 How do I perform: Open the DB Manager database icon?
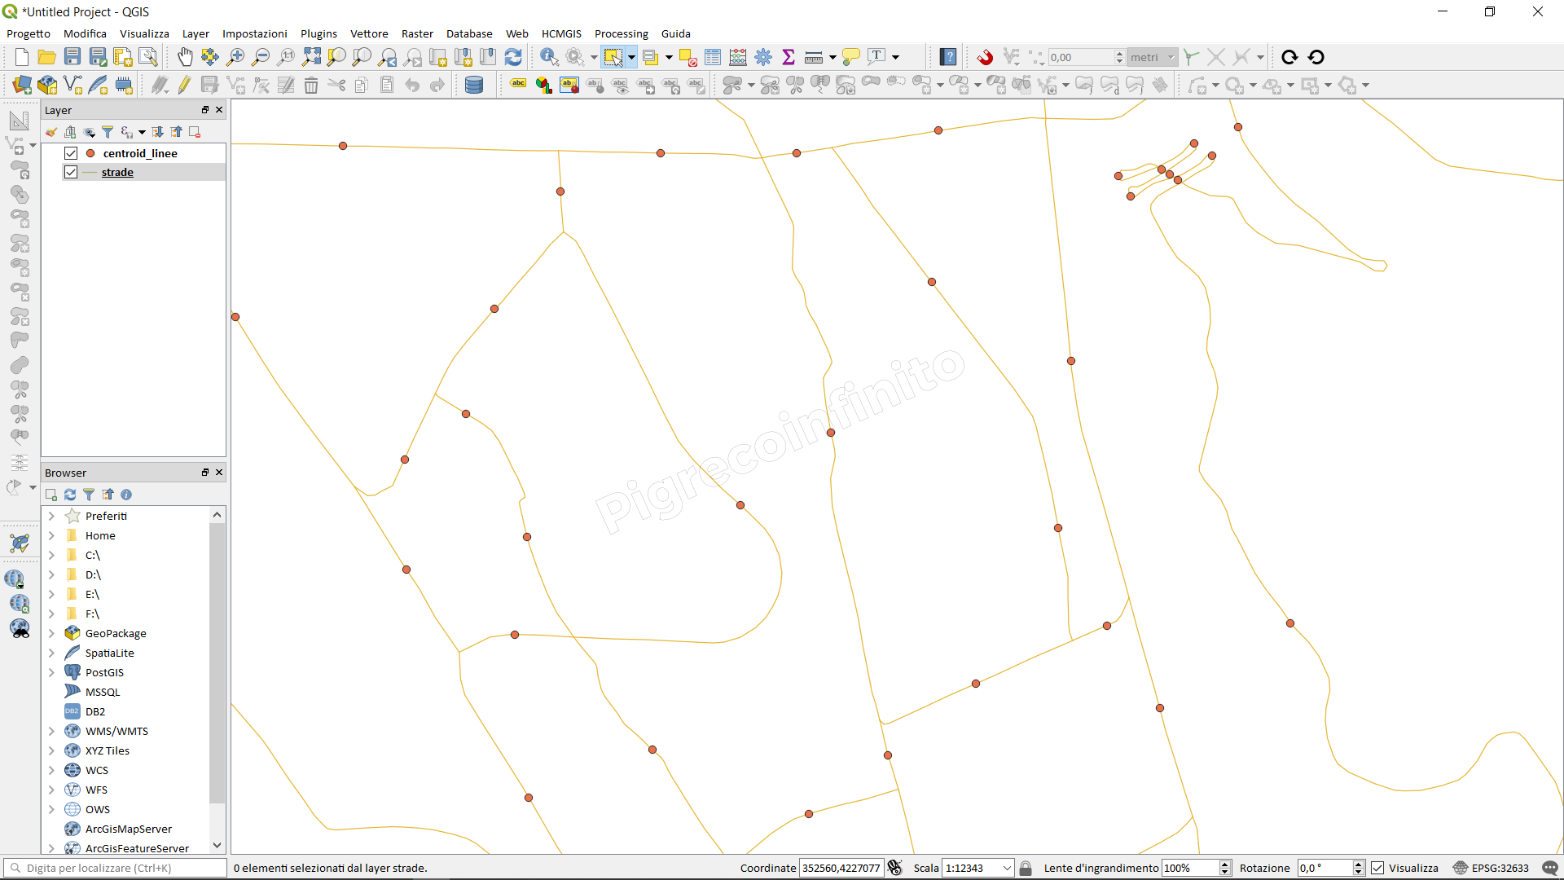pyautogui.click(x=474, y=85)
